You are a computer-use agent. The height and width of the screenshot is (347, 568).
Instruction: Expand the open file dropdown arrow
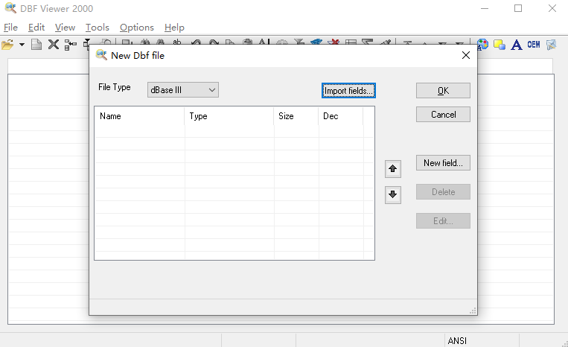point(22,45)
